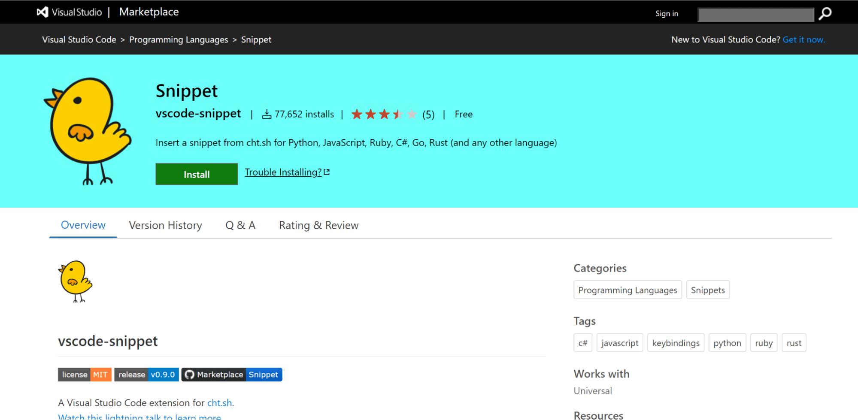Switch to the Q & A tab

click(240, 225)
